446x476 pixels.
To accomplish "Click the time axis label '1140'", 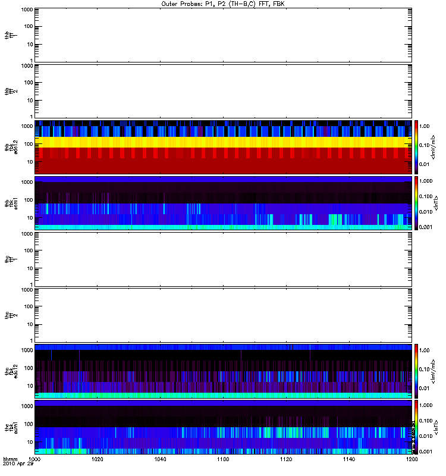I will pyautogui.click(x=349, y=459).
